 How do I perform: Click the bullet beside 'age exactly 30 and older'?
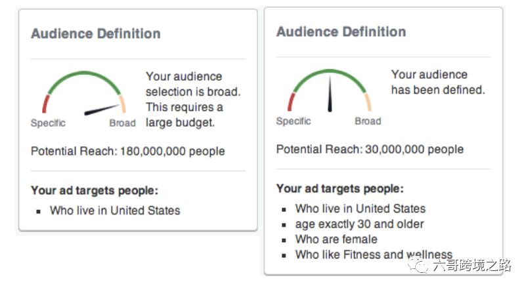tap(284, 225)
